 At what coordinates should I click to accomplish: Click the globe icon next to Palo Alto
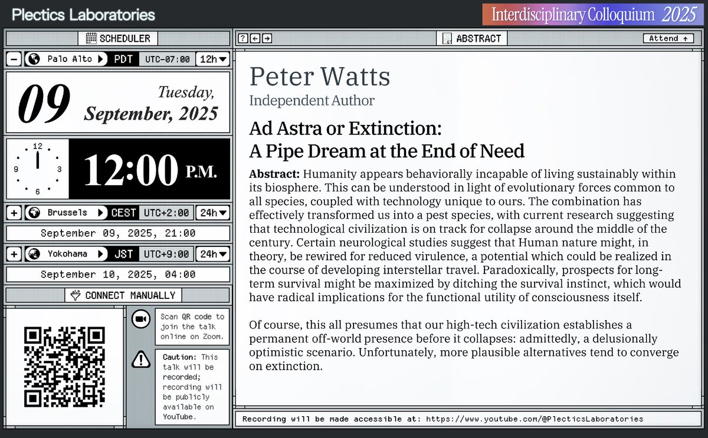[x=34, y=59]
